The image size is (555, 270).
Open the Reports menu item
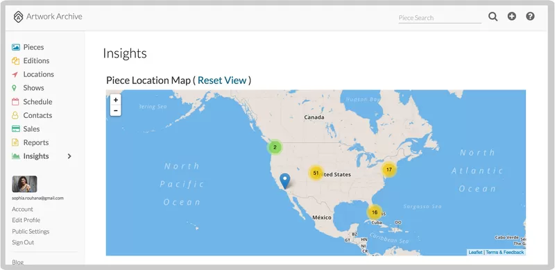click(x=36, y=142)
